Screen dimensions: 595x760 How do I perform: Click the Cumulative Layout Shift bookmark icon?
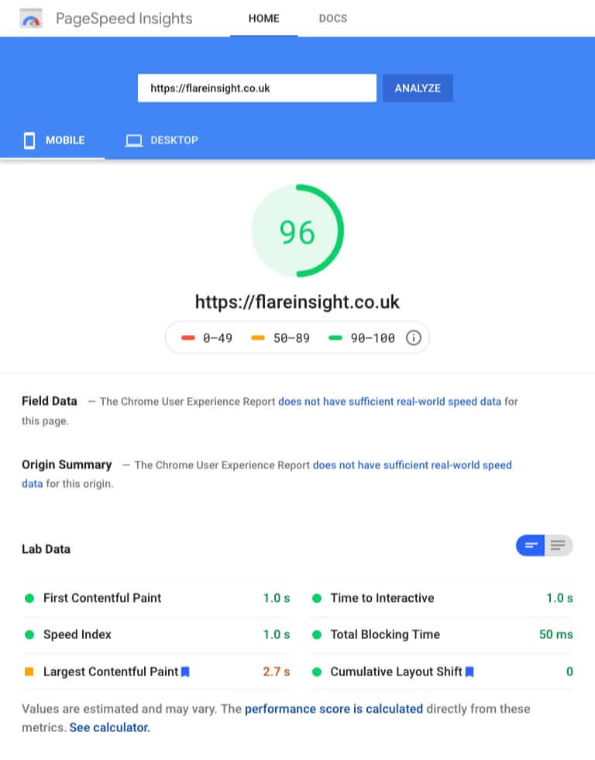tap(469, 672)
